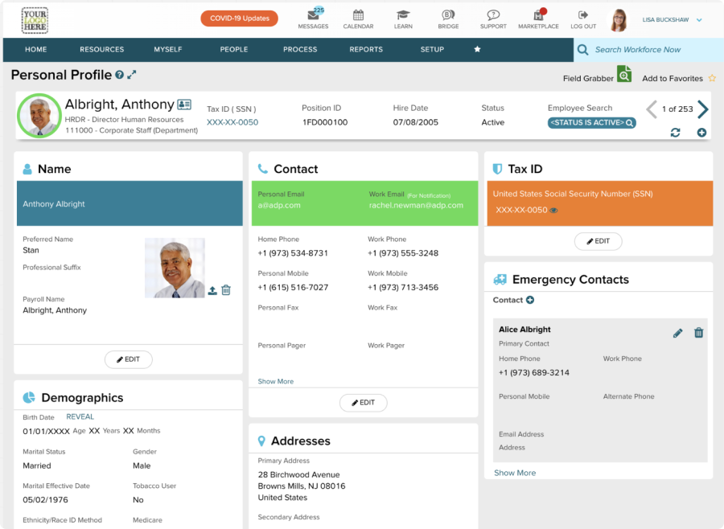Image resolution: width=724 pixels, height=529 pixels.
Task: Click EDIT in the Tax ID card
Action: click(x=599, y=241)
